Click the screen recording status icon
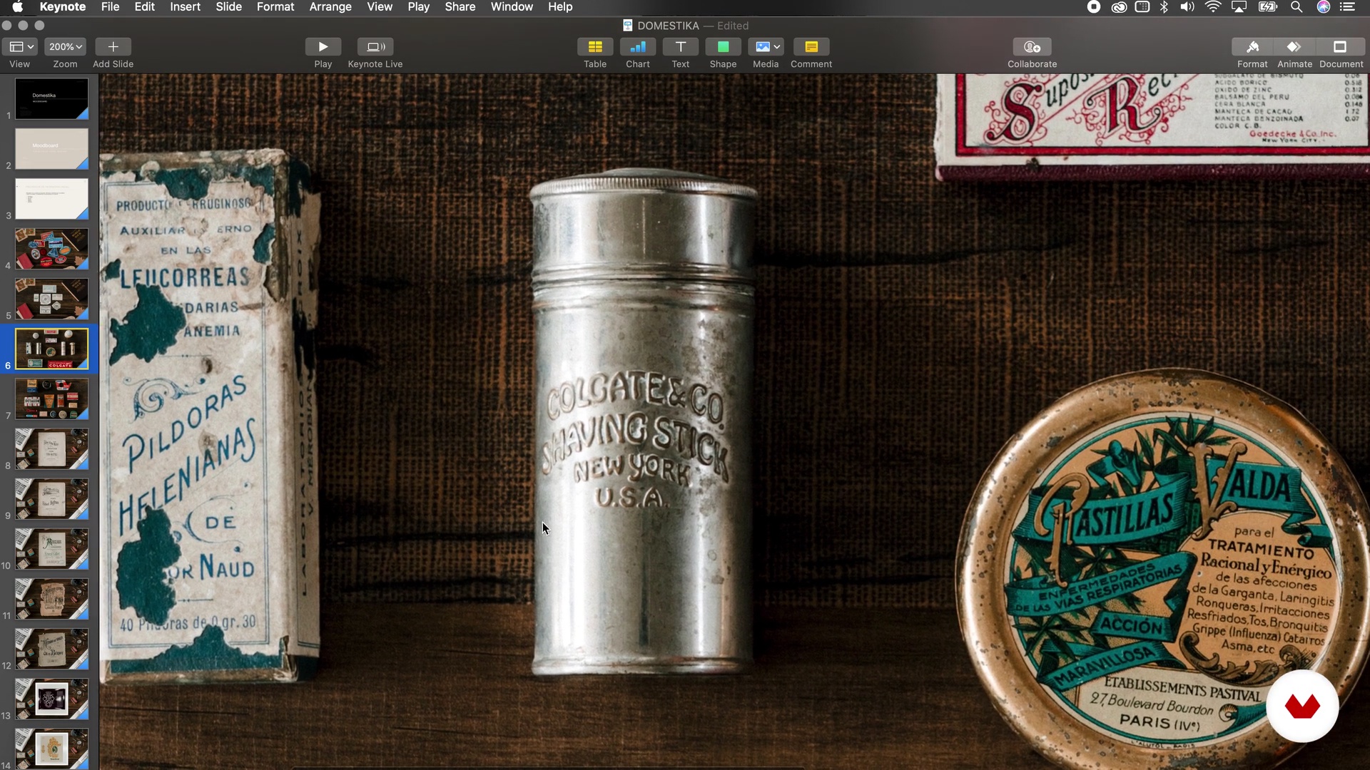The height and width of the screenshot is (770, 1370). pos(1093,7)
